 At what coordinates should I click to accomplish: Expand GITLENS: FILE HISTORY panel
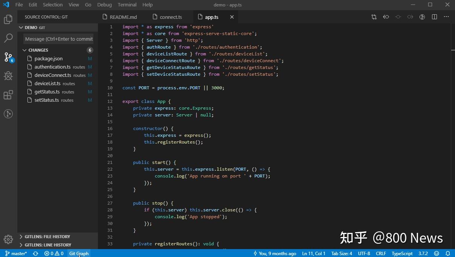pos(58,237)
